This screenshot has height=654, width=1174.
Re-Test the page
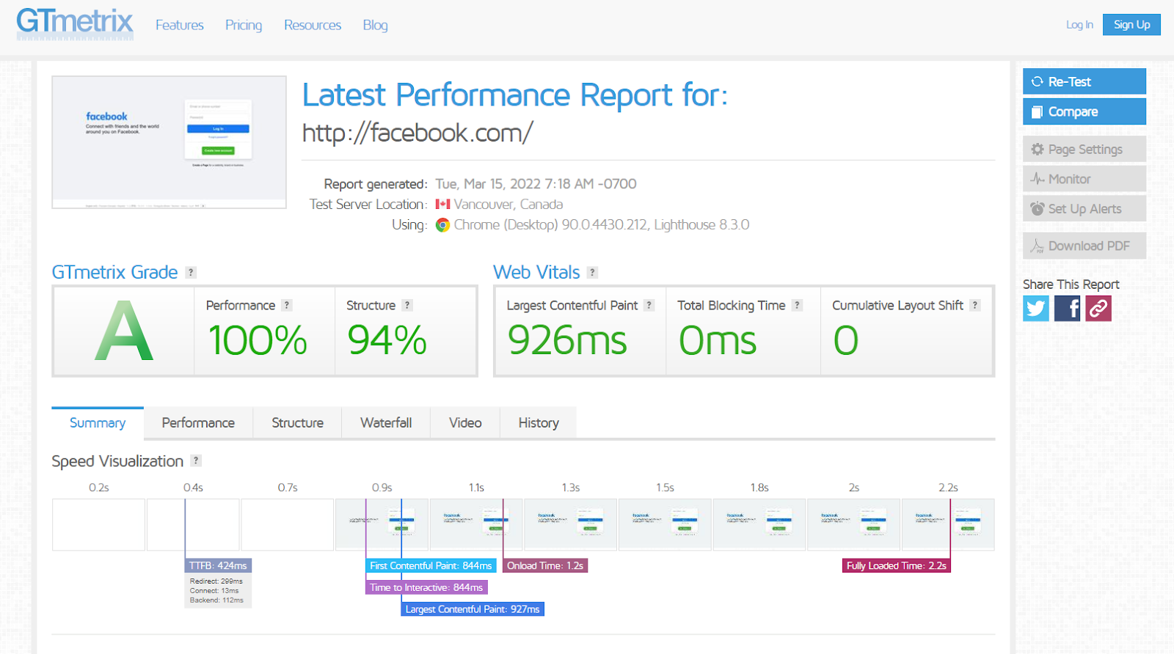tap(1084, 81)
